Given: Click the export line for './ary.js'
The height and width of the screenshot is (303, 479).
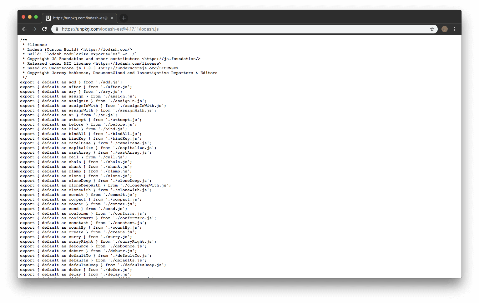Looking at the screenshot, I should tap(71, 92).
